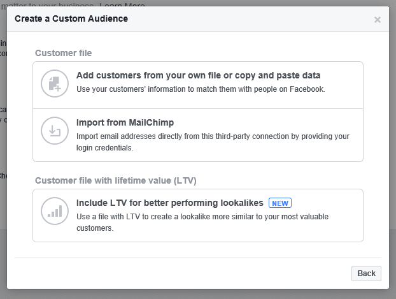The image size is (396, 299).
Task: Click the 'Use your customers' information' description
Action: pyautogui.click(x=201, y=89)
